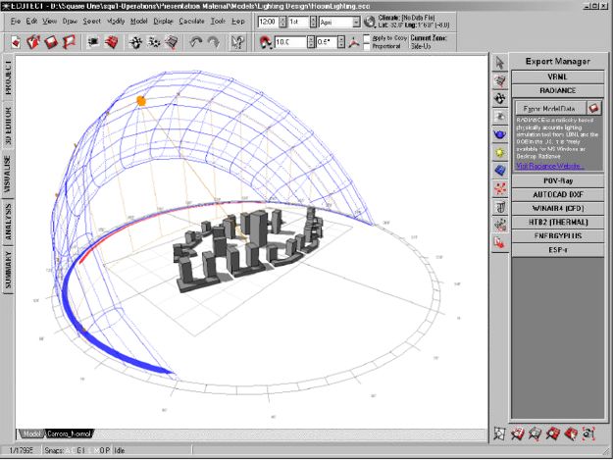
Task: Open the month dropdown showing April
Action: (x=356, y=22)
